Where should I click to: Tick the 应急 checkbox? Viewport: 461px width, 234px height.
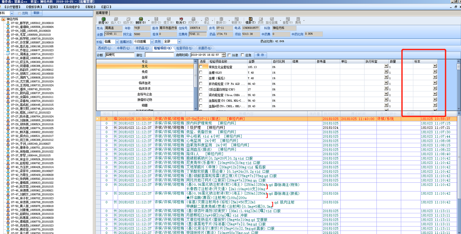coord(243,55)
